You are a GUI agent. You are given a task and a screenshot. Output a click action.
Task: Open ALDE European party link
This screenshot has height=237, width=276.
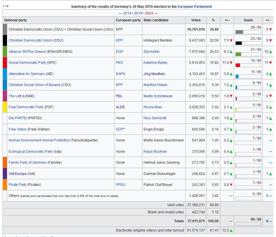click(120, 107)
